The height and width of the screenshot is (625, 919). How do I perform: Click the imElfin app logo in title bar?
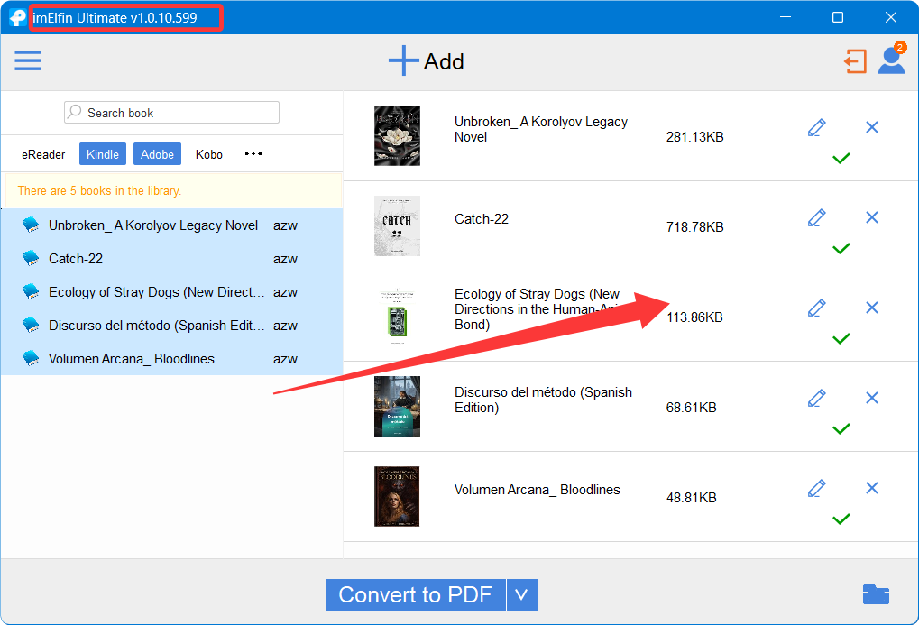pos(17,18)
